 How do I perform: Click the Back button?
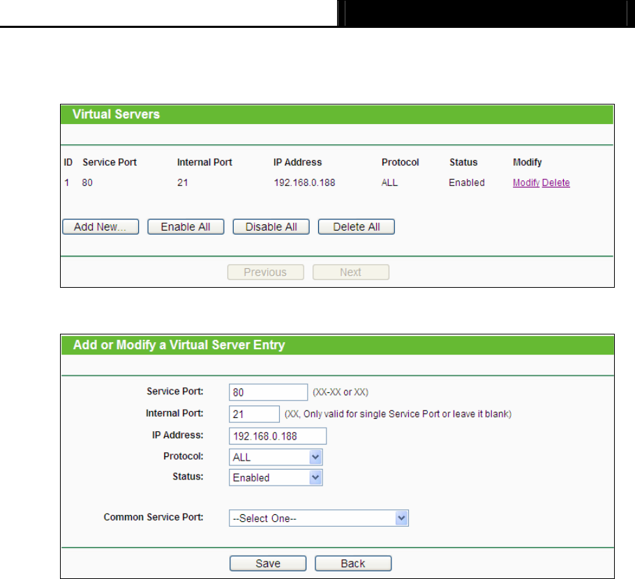tap(353, 563)
